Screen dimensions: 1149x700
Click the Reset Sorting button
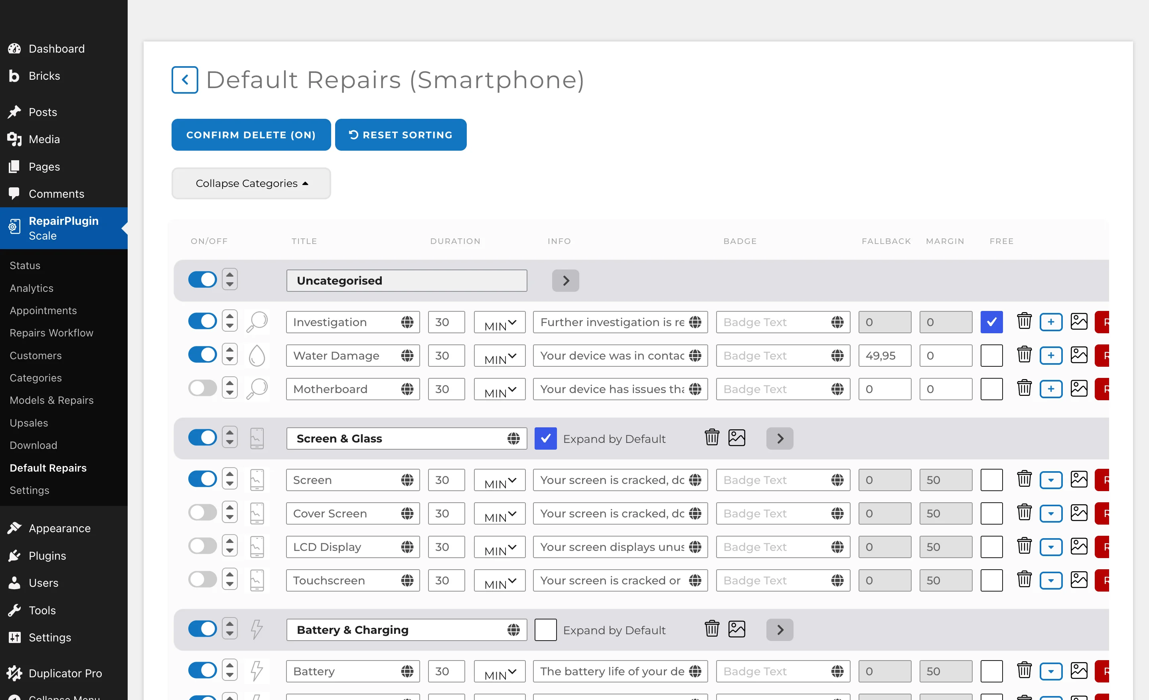(401, 135)
